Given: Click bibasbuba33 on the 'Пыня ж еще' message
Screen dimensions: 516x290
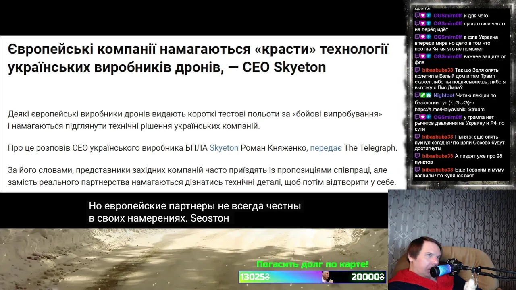Looking at the screenshot, I should tap(438, 137).
